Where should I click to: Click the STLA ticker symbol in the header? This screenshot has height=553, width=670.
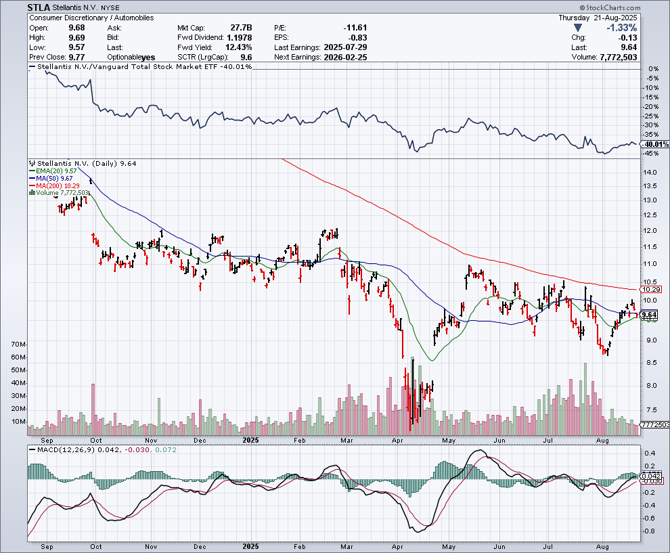tap(39, 7)
